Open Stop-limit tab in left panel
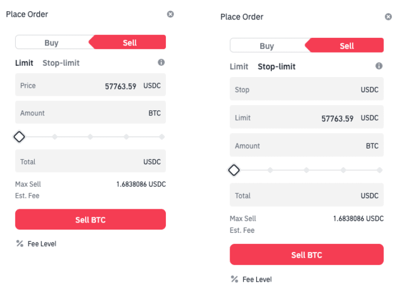Screen dimensions: 398x296 click(61, 63)
